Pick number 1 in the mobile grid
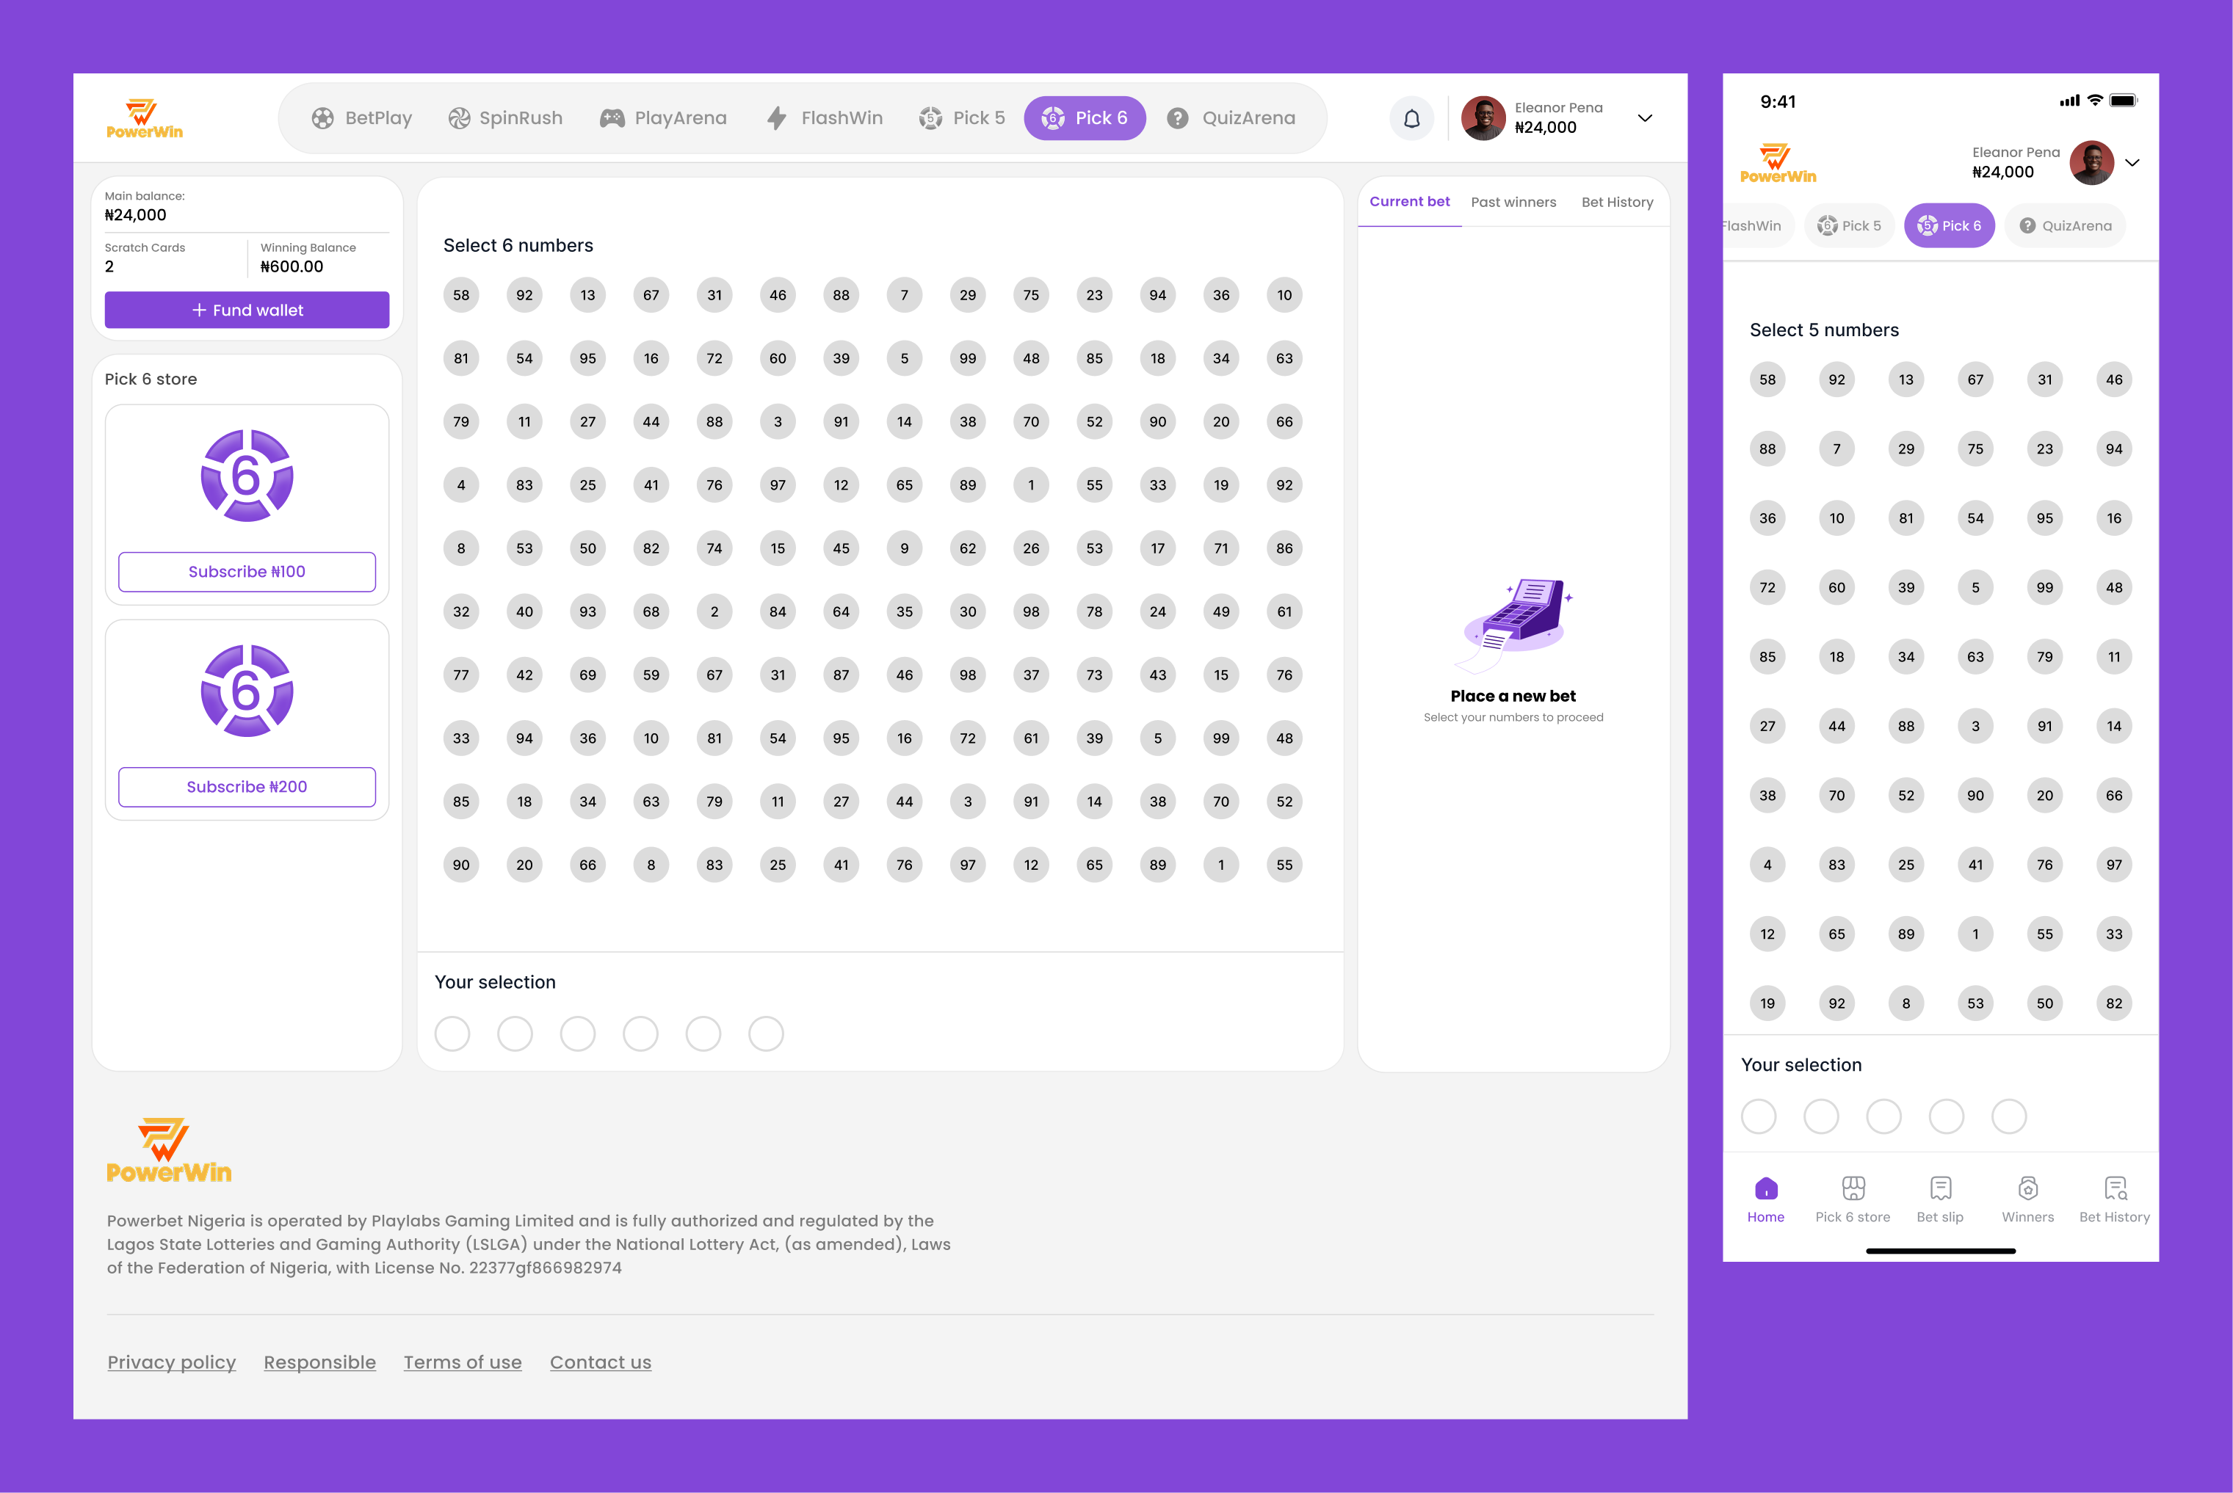Screen dimensions: 2233x1493 tap(1976, 934)
